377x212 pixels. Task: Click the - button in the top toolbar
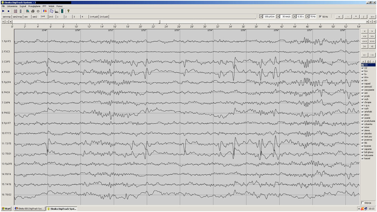pyautogui.click(x=348, y=16)
